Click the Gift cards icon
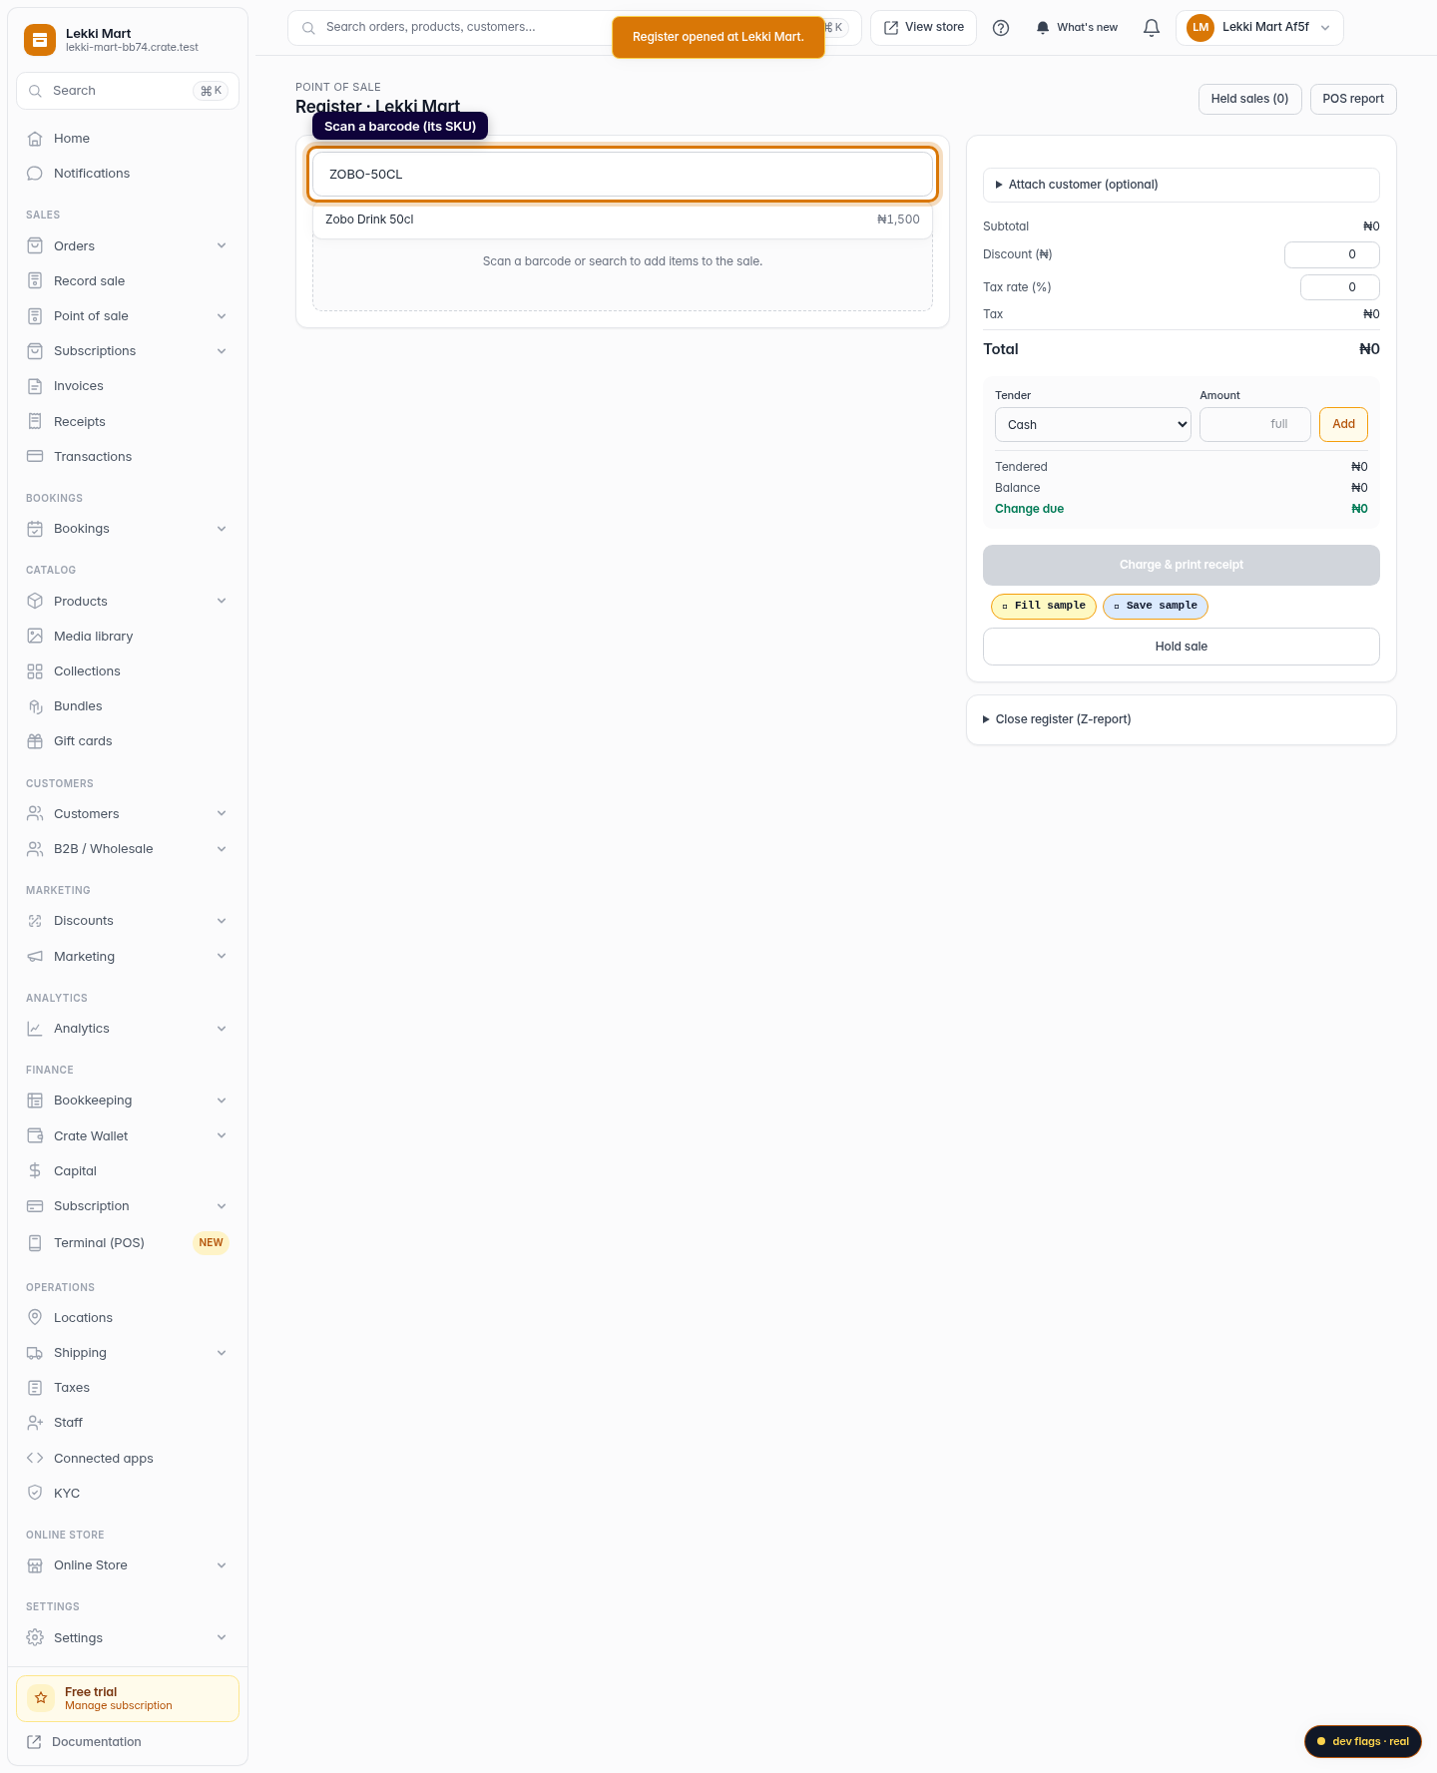1437x1773 pixels. [35, 741]
